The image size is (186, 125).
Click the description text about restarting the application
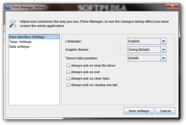[x=94, y=24]
